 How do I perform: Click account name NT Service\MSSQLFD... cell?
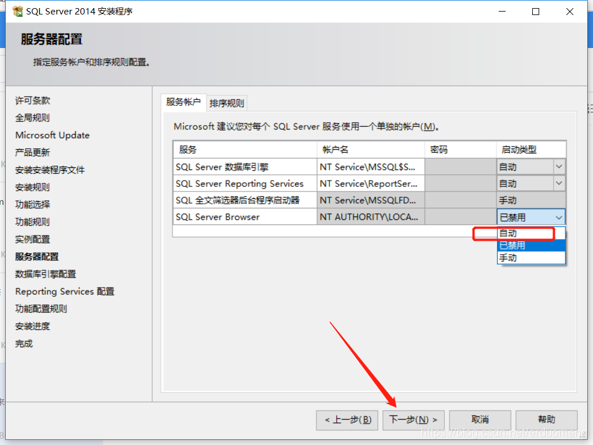pos(371,200)
